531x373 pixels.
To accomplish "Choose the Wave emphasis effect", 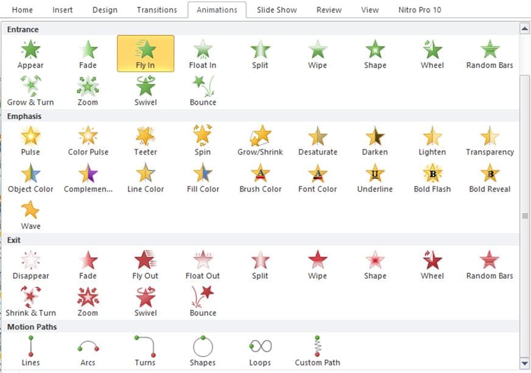I will (x=30, y=214).
